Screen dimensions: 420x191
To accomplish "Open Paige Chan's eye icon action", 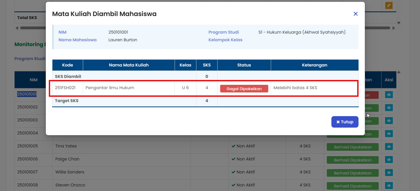I will click(x=389, y=160).
